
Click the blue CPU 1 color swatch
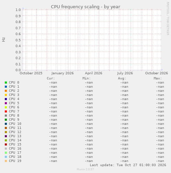[x=6, y=87]
